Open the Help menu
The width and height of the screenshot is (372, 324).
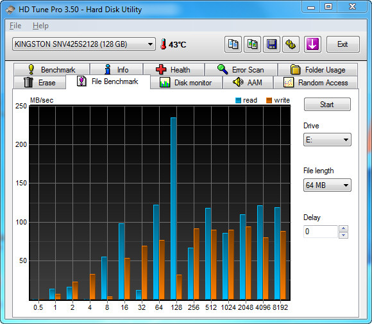40,26
